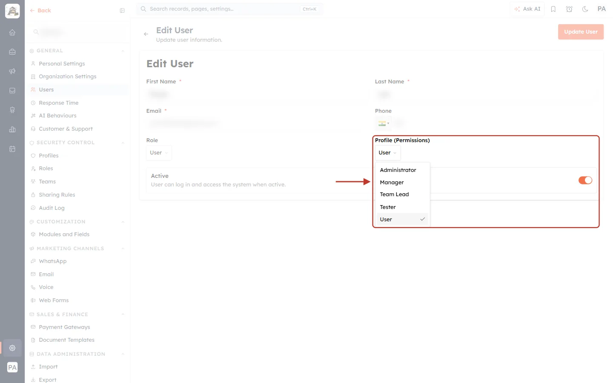The width and height of the screenshot is (613, 383).
Task: Open the Role dropdown
Action: pos(159,153)
